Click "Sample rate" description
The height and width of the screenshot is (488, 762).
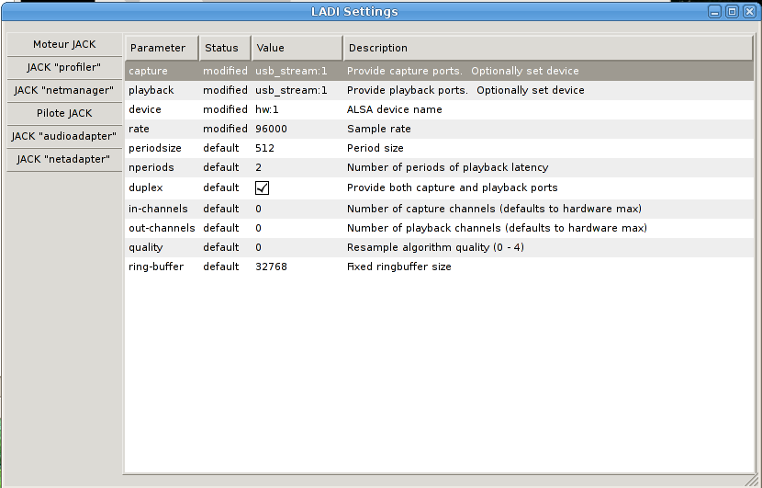coord(378,129)
